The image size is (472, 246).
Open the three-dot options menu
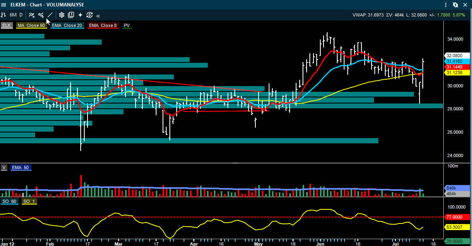[446, 5]
